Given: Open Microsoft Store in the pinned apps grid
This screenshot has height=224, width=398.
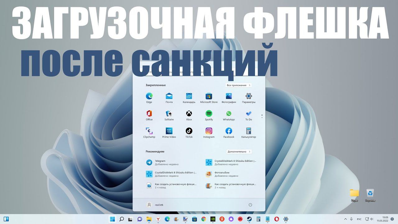Looking at the screenshot, I should pos(209,98).
